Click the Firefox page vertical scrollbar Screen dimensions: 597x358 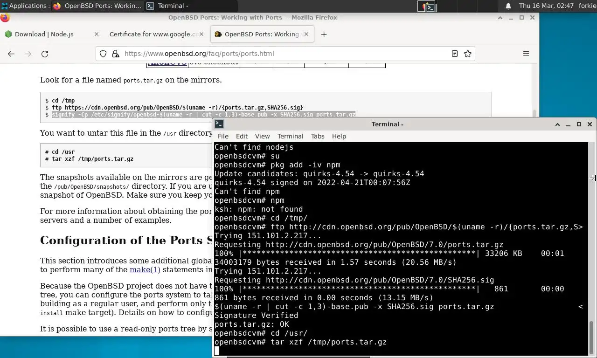coord(535,114)
